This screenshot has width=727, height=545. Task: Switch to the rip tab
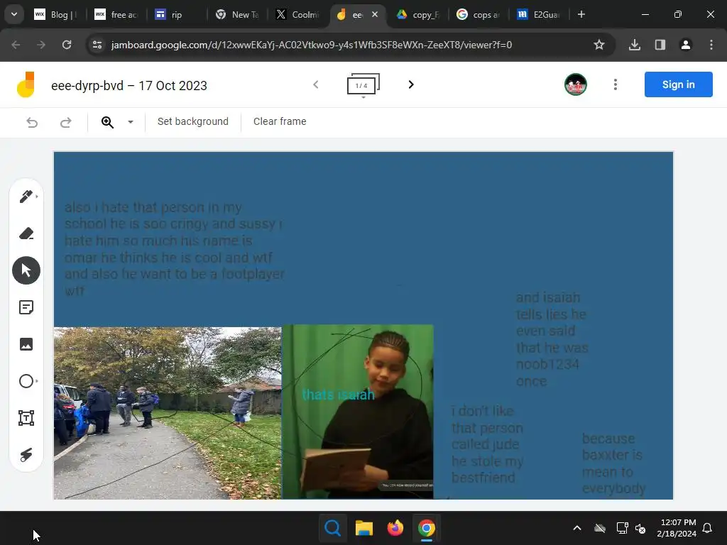(x=176, y=15)
